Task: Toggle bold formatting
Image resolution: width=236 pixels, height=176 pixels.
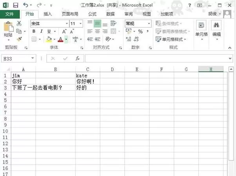Action: pos(34,31)
